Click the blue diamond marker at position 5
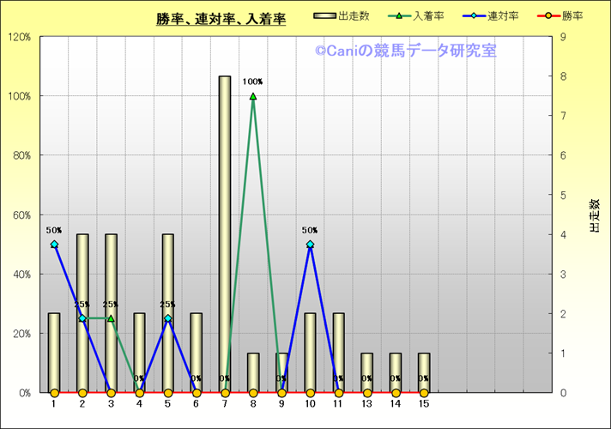This screenshot has height=429, width=611. (x=168, y=318)
